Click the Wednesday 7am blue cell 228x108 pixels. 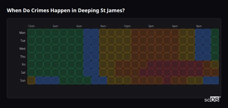(87, 49)
